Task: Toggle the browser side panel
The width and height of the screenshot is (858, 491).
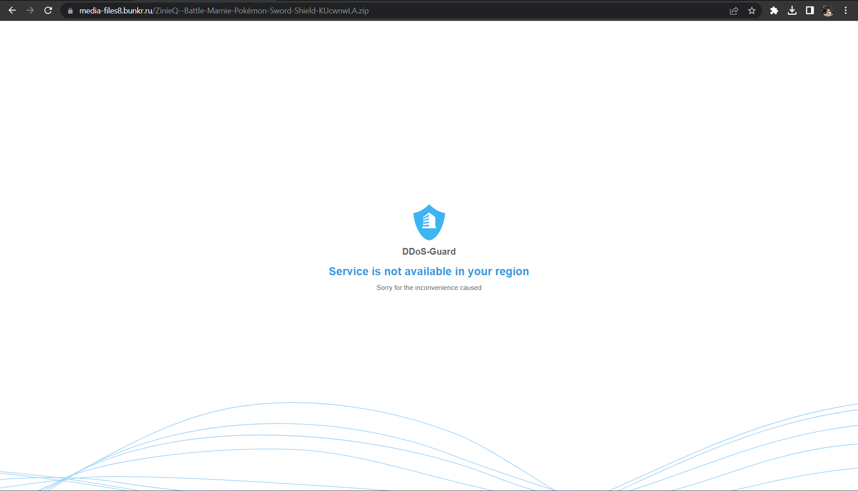Action: (x=810, y=11)
